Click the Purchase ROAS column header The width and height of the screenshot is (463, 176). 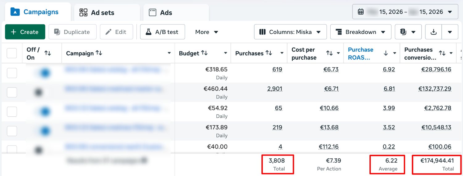(x=361, y=53)
